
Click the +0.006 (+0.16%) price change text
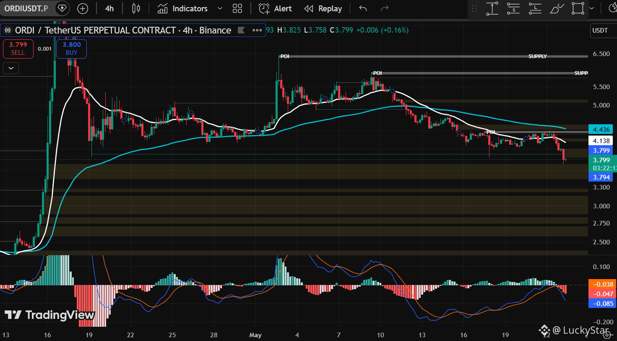pos(382,30)
